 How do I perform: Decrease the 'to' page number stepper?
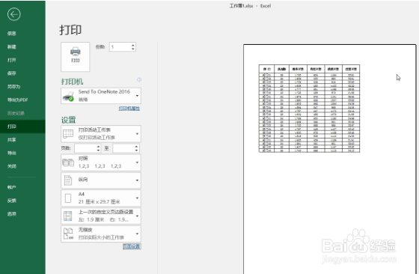click(136, 150)
